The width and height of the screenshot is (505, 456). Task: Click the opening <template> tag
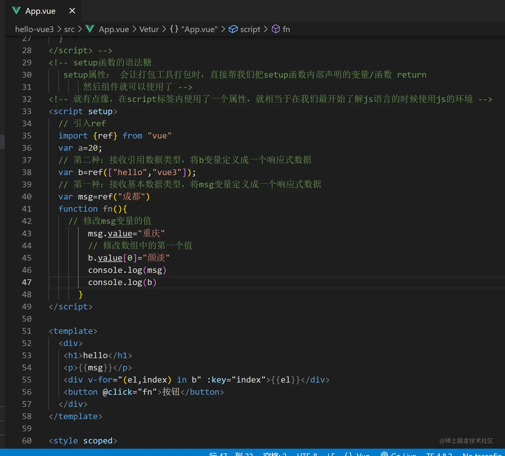pos(73,331)
